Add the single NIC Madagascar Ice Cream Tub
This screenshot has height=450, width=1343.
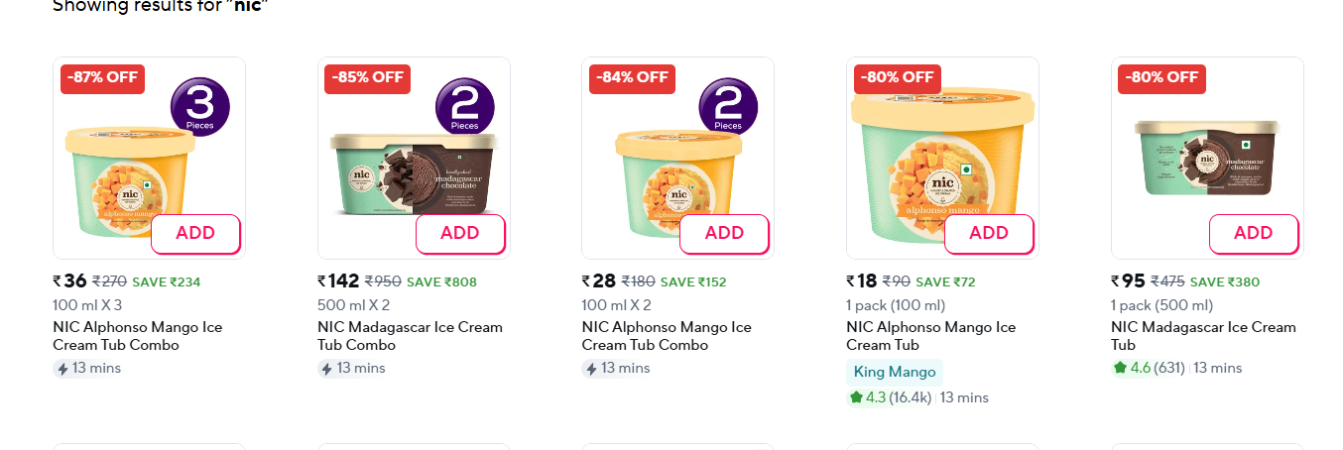1253,234
